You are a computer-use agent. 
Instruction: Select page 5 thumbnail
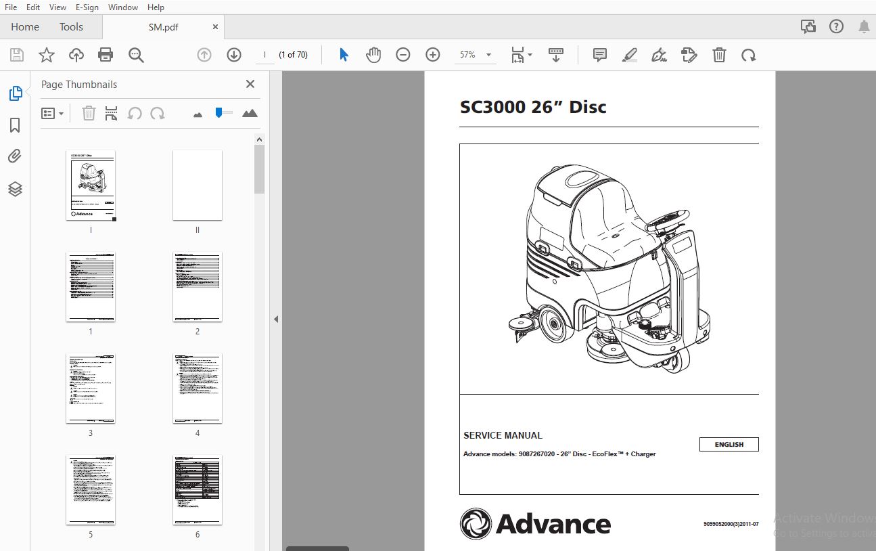coord(91,490)
